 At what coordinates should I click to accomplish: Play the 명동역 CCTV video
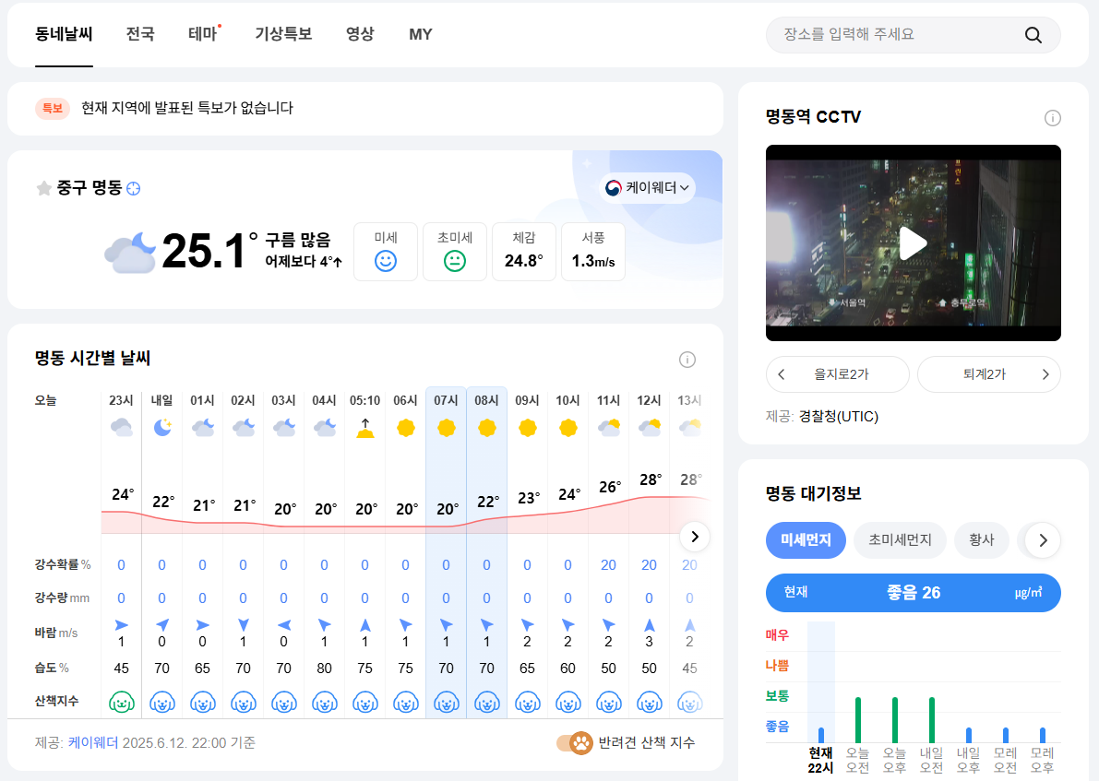tap(913, 243)
